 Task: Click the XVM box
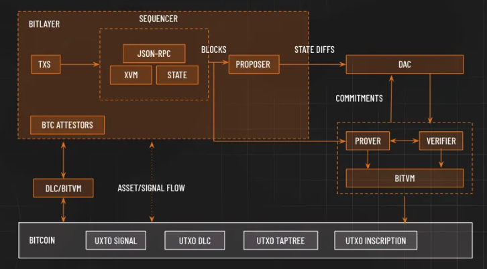point(131,75)
